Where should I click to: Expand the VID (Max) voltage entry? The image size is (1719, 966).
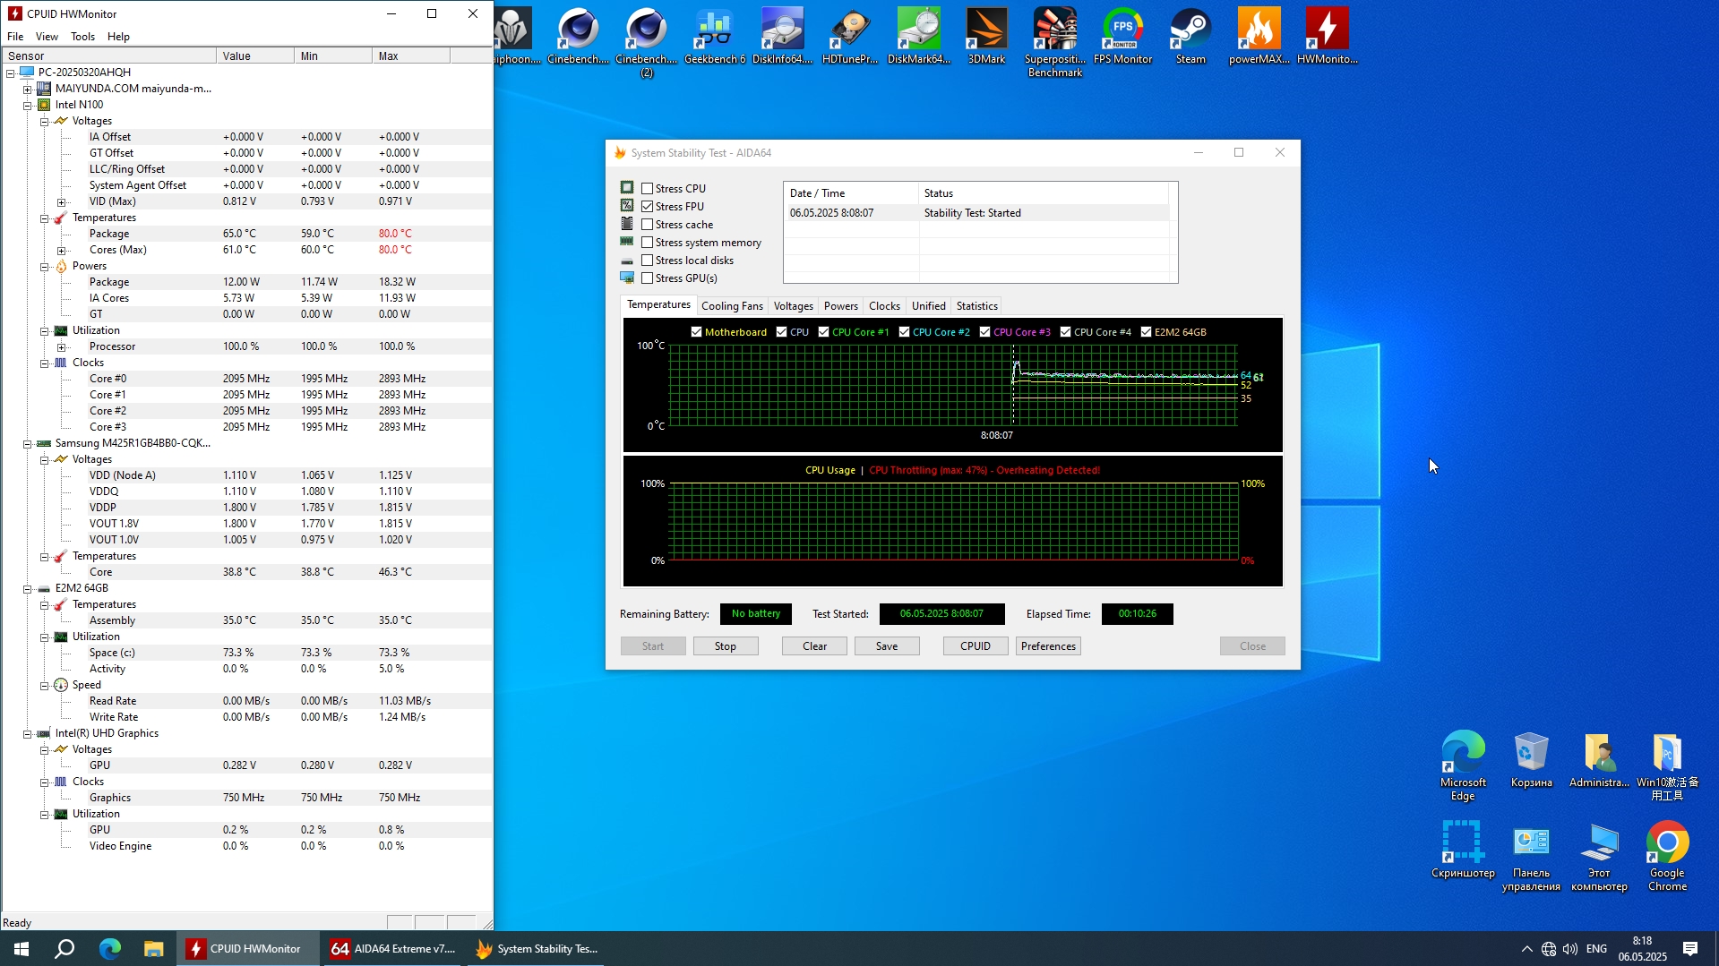[61, 202]
